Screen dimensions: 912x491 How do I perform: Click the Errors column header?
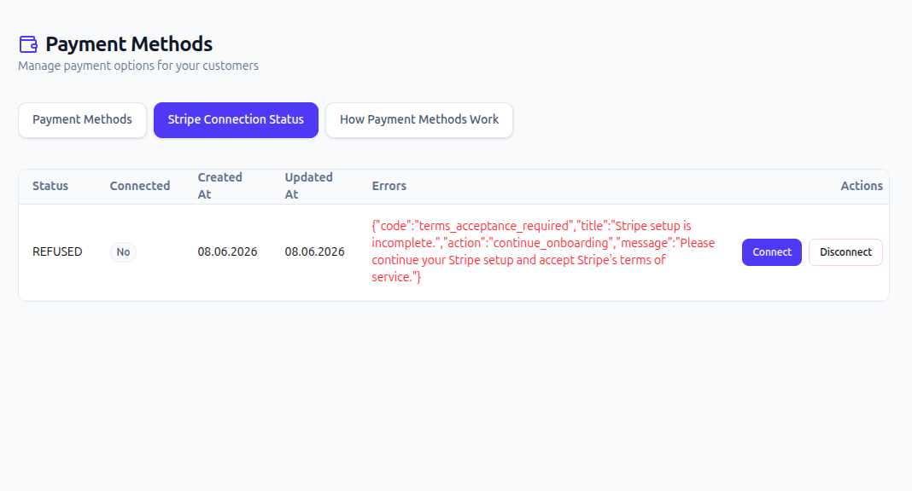pos(389,186)
